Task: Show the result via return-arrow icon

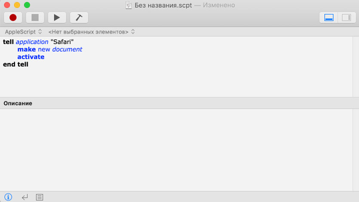Action: tap(25, 197)
